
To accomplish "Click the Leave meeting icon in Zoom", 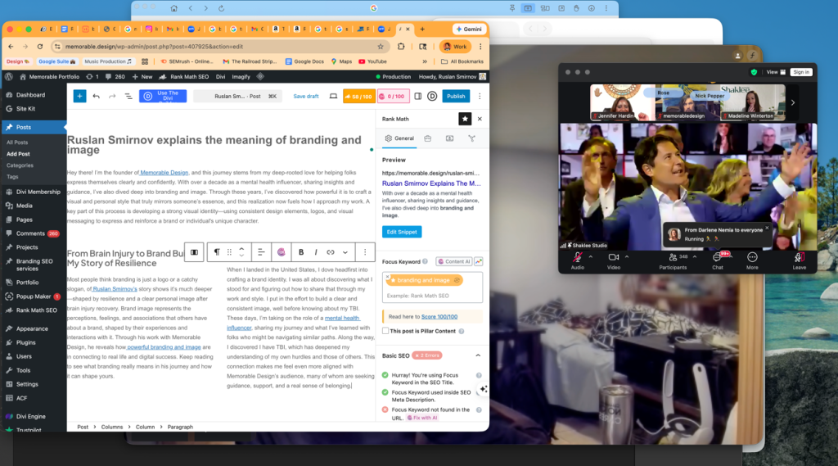I will point(799,257).
